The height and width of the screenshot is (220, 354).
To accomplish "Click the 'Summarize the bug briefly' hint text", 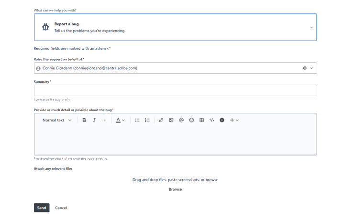I will pyautogui.click(x=52, y=99).
